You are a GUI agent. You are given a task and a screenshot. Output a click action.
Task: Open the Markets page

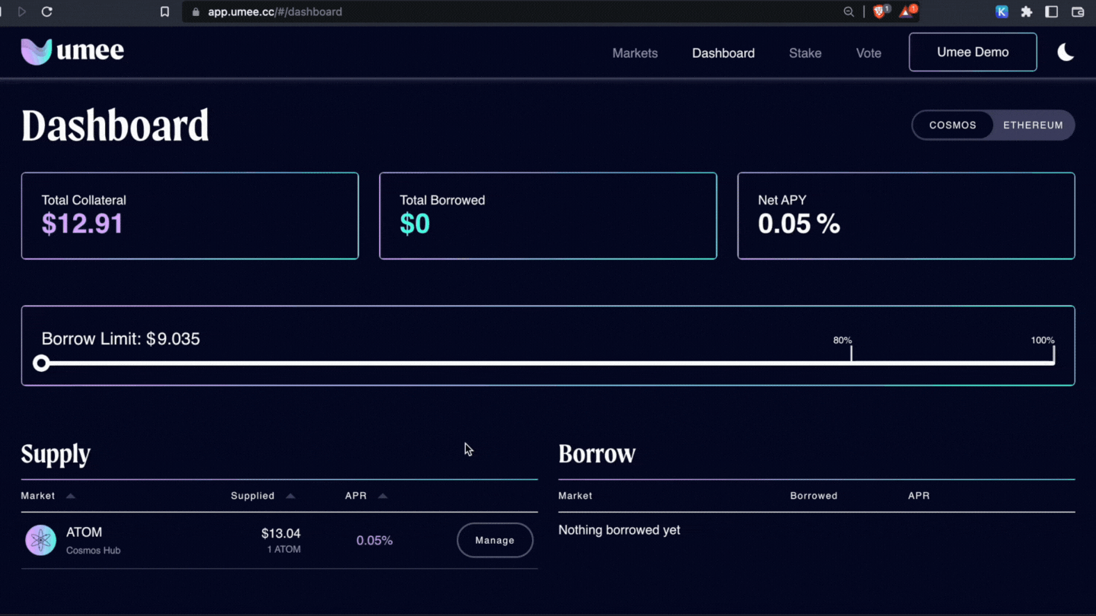click(x=635, y=53)
